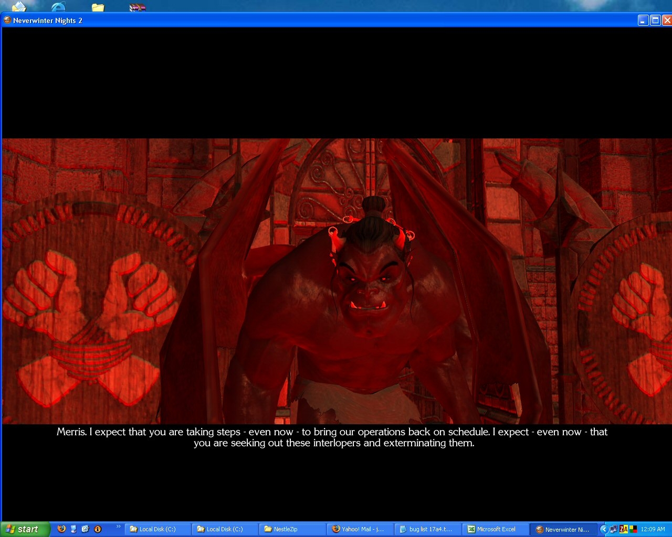Click the first Local Disk (C:) taskbar button

pos(157,529)
